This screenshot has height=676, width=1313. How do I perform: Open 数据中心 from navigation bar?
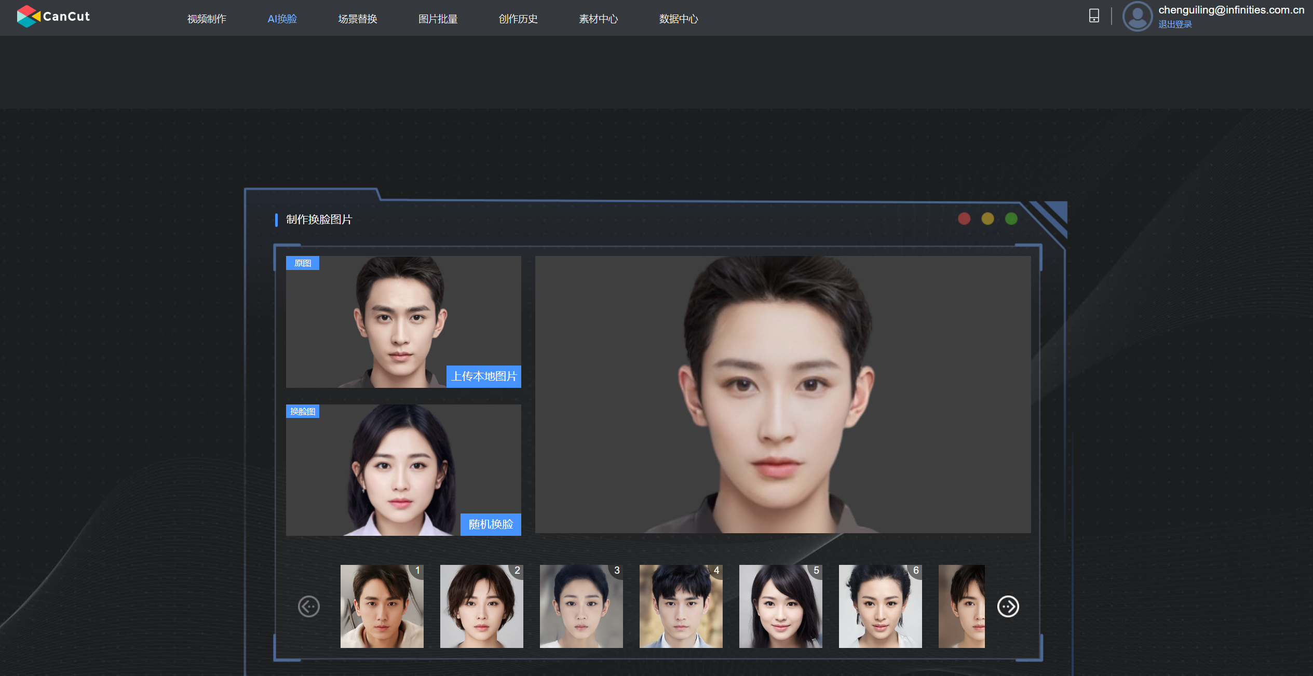[x=678, y=19]
